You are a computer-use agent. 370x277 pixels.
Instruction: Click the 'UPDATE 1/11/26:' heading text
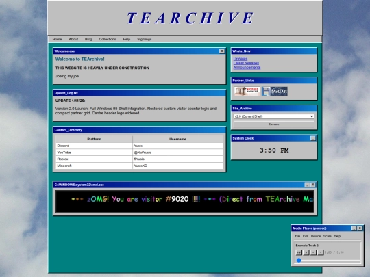[71, 101]
